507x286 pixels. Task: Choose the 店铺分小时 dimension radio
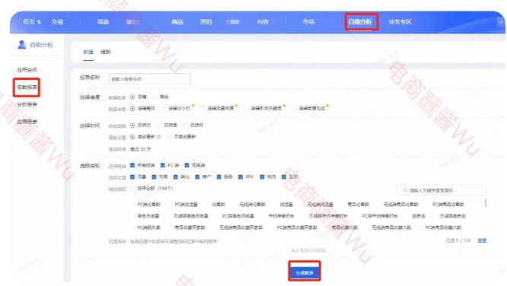[x=163, y=109]
